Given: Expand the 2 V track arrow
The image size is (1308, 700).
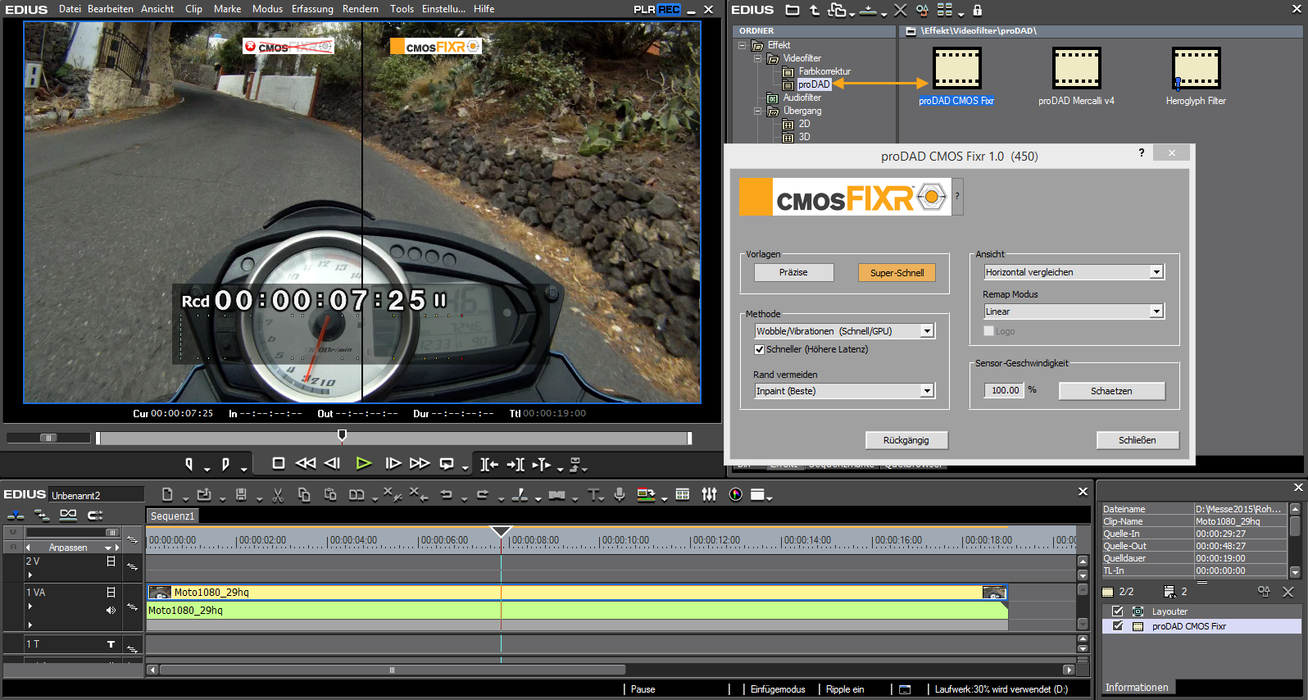Looking at the screenshot, I should tap(30, 575).
